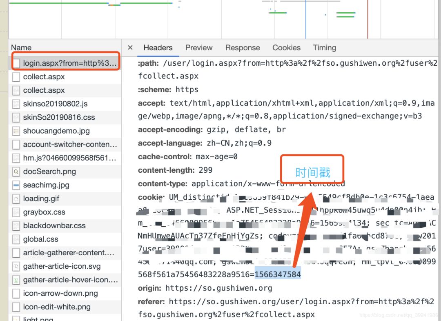This screenshot has height=321, width=441.
Task: Click origin https://so.gushiwen.org value
Action: pos(218,288)
